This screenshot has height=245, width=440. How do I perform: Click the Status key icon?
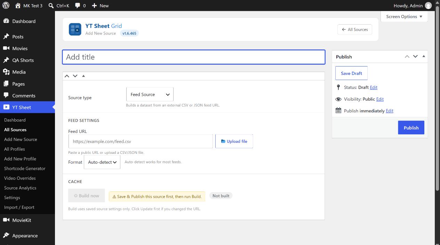pos(338,87)
